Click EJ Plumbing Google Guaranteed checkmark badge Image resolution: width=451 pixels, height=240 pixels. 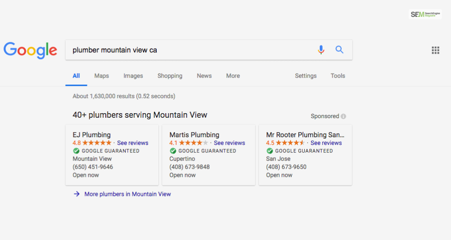[76, 151]
